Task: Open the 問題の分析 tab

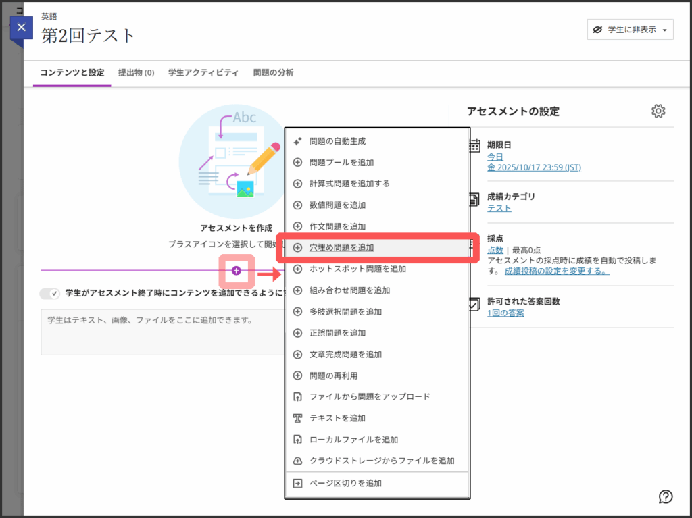Action: tap(273, 73)
